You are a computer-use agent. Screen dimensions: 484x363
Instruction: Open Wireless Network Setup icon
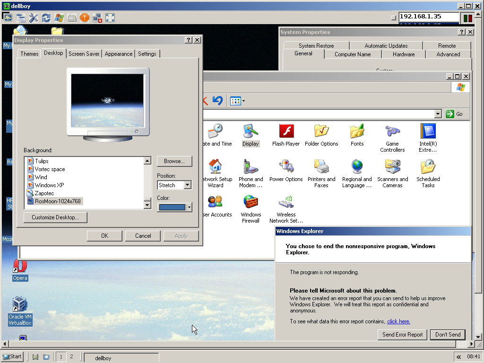point(286,209)
